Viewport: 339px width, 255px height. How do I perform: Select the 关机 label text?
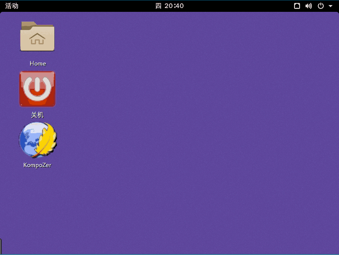click(x=37, y=115)
